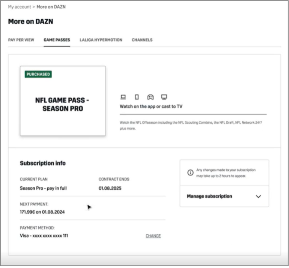Click the CONTRACT ENDS label
The width and height of the screenshot is (289, 268).
[114, 179]
